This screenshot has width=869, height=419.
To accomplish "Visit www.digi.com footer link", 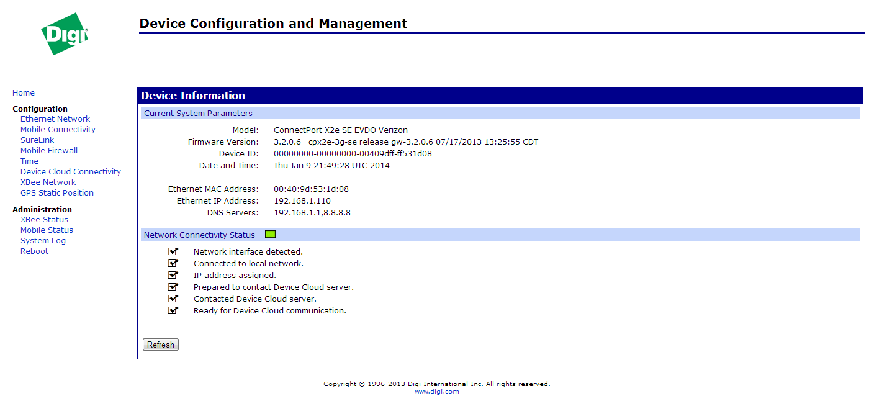I will tap(436, 392).
